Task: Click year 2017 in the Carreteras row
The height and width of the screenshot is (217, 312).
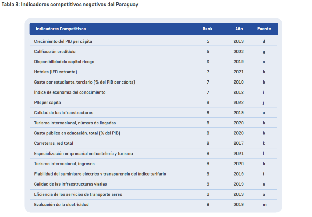Action: [239, 143]
